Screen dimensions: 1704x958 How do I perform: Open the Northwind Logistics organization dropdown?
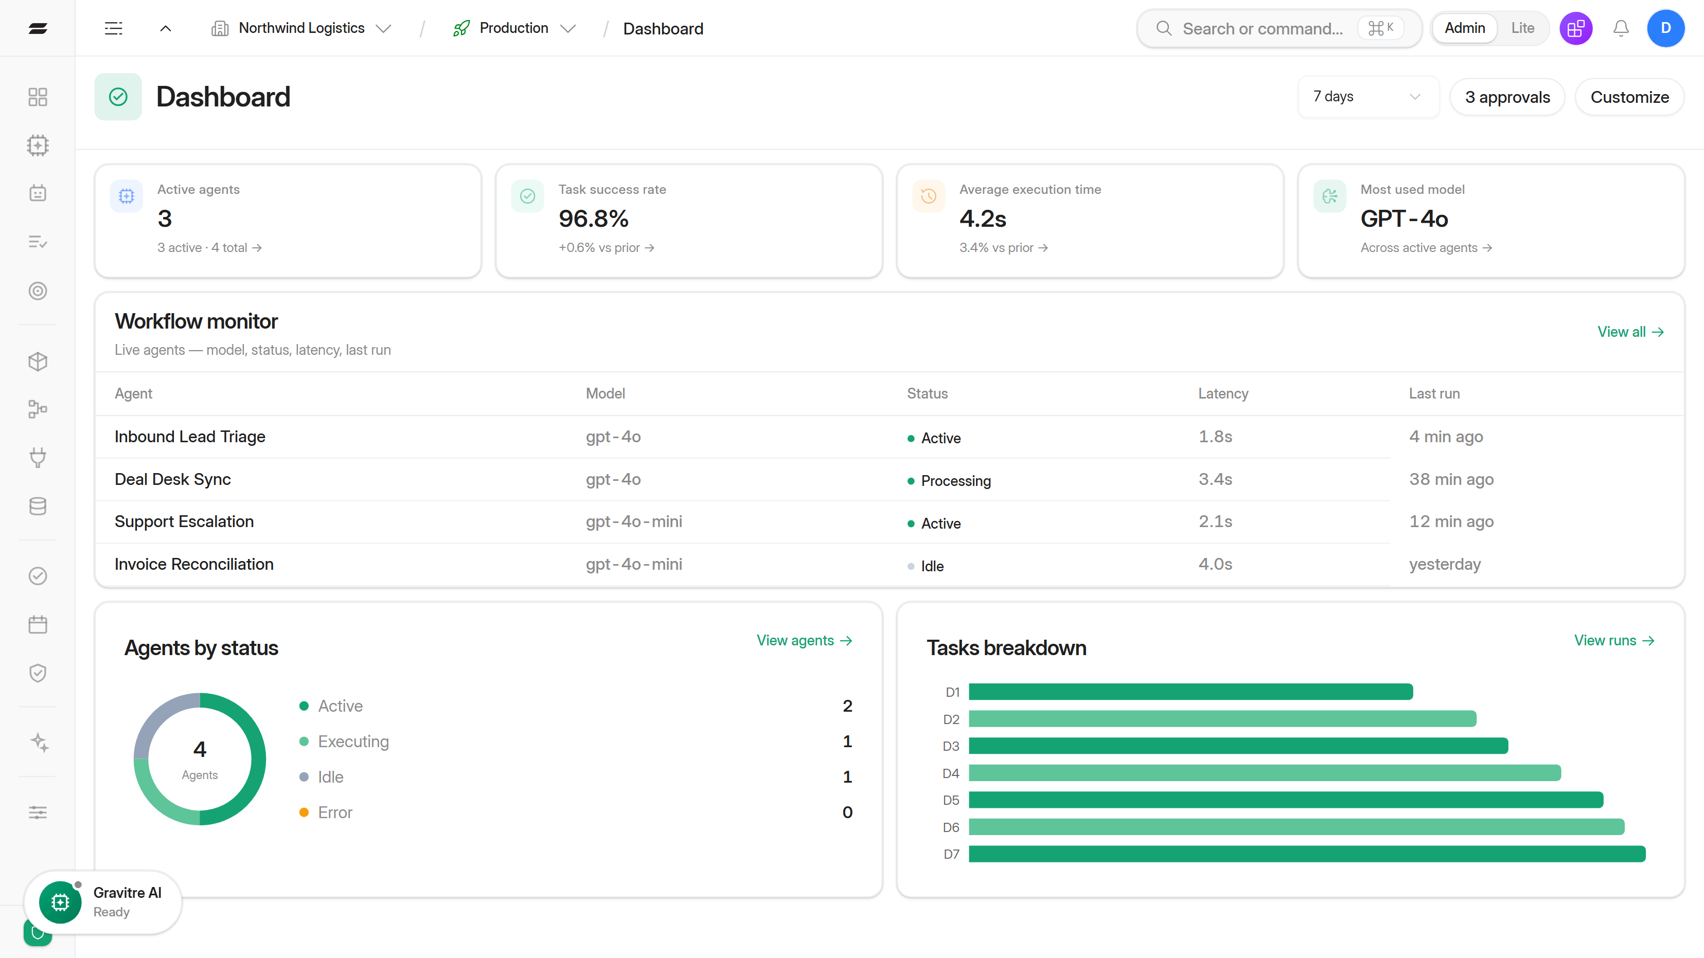[301, 28]
